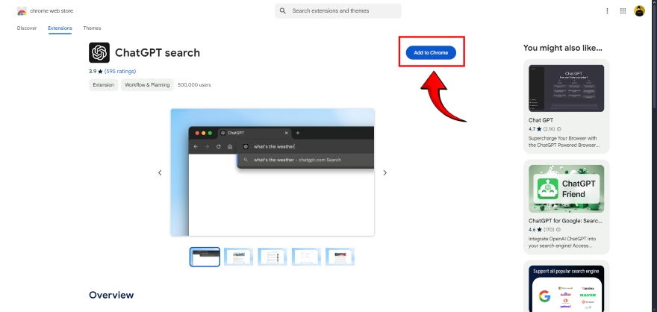Open the account profile avatar

(x=639, y=11)
